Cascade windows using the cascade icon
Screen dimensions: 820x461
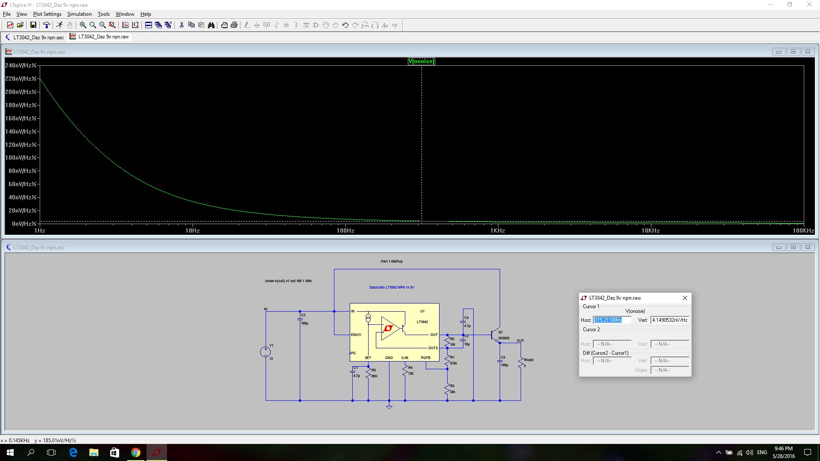point(158,25)
